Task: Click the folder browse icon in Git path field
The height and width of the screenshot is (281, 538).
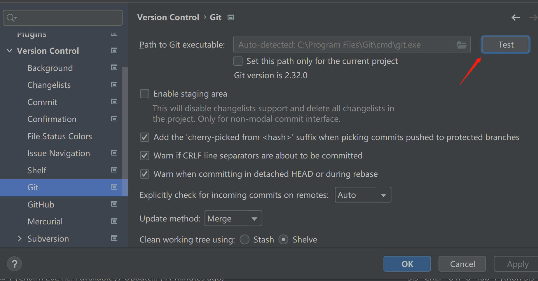Action: tap(462, 45)
